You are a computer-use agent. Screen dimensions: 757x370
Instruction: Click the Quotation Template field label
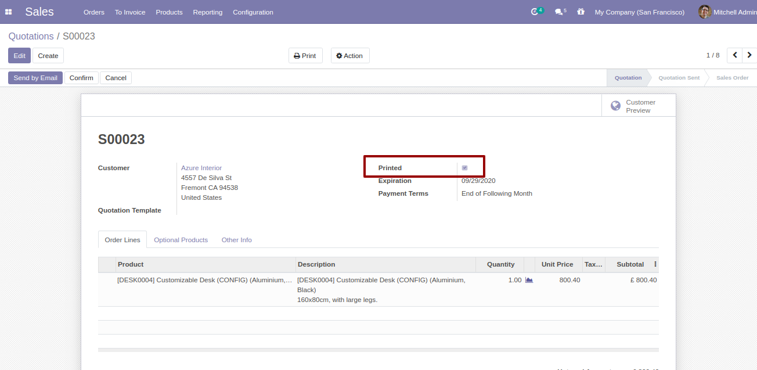coord(129,210)
